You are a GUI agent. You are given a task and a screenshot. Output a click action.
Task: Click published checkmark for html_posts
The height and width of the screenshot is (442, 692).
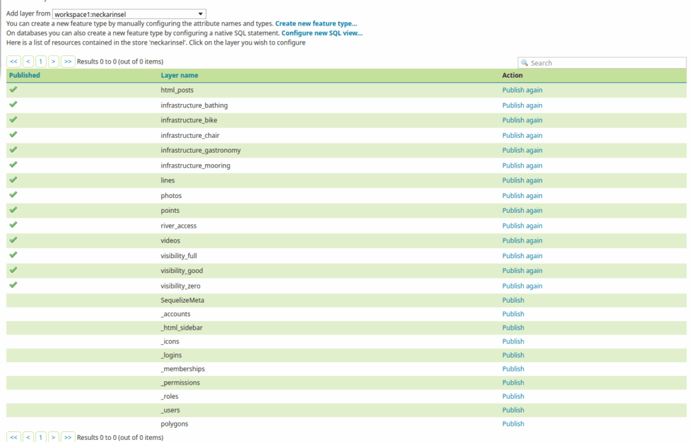pos(14,89)
